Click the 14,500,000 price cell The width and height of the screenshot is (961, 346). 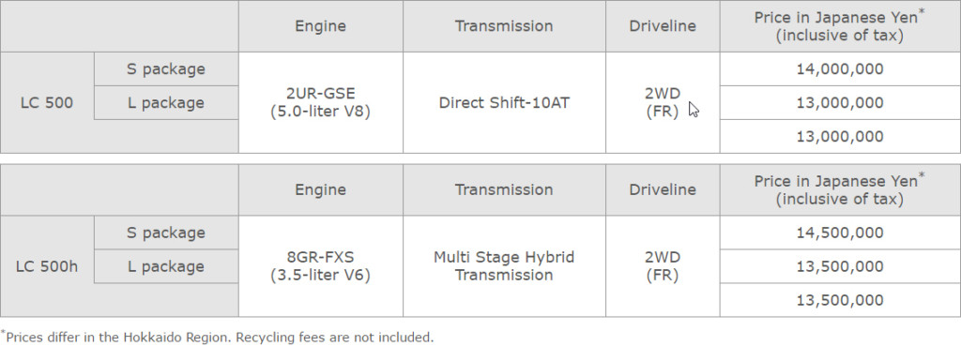[x=840, y=233]
